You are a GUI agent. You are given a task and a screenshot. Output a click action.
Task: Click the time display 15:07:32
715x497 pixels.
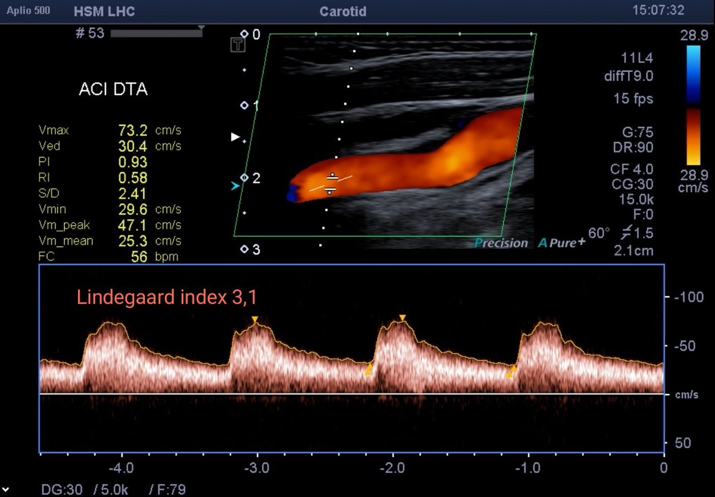pos(657,10)
